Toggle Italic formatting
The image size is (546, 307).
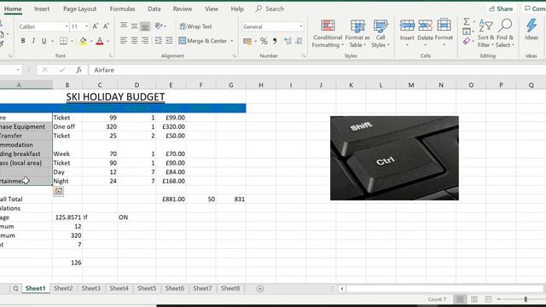point(33,41)
